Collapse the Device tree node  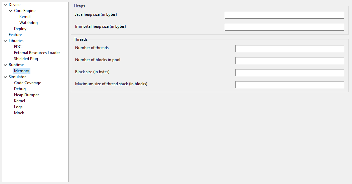point(5,5)
